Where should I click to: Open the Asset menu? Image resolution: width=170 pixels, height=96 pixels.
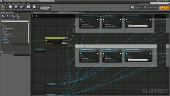click(x=9, y=3)
